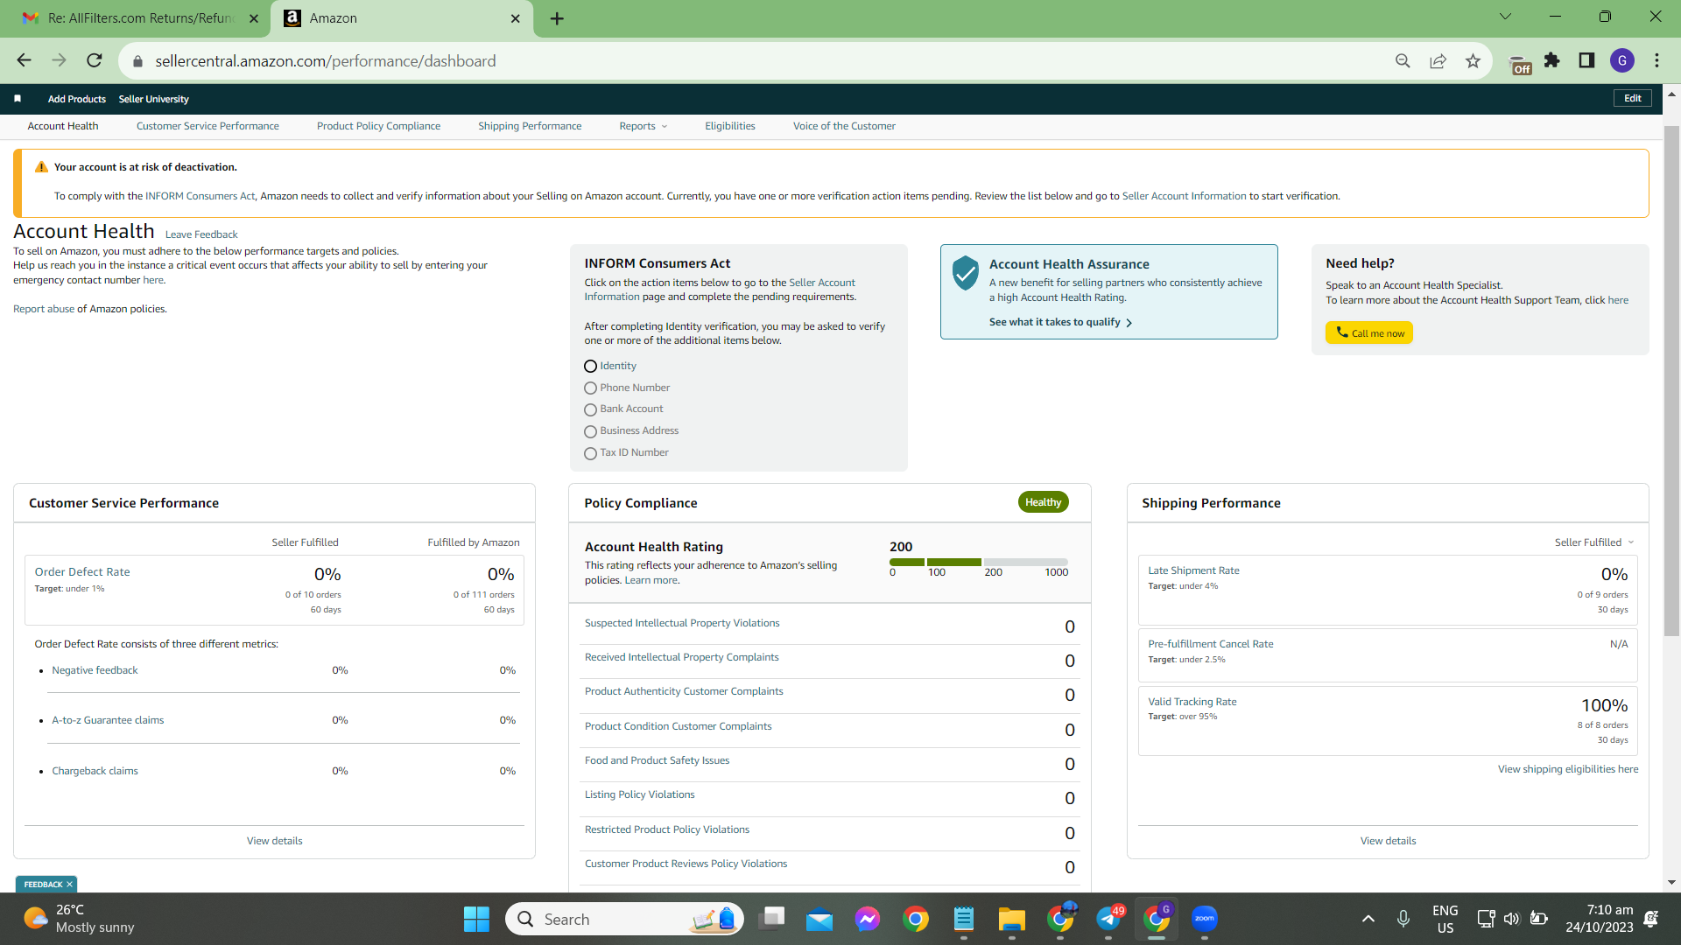
Task: Go to Product Policy Compliance tab
Action: (378, 126)
